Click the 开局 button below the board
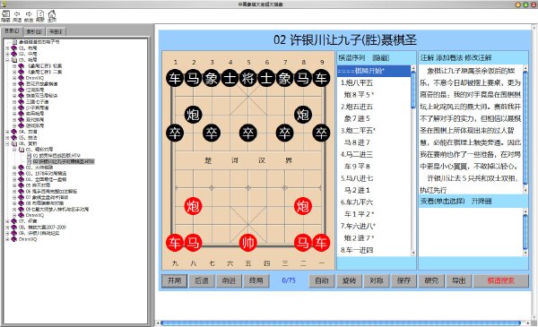Screen dimensions: 538x327 point(174,280)
